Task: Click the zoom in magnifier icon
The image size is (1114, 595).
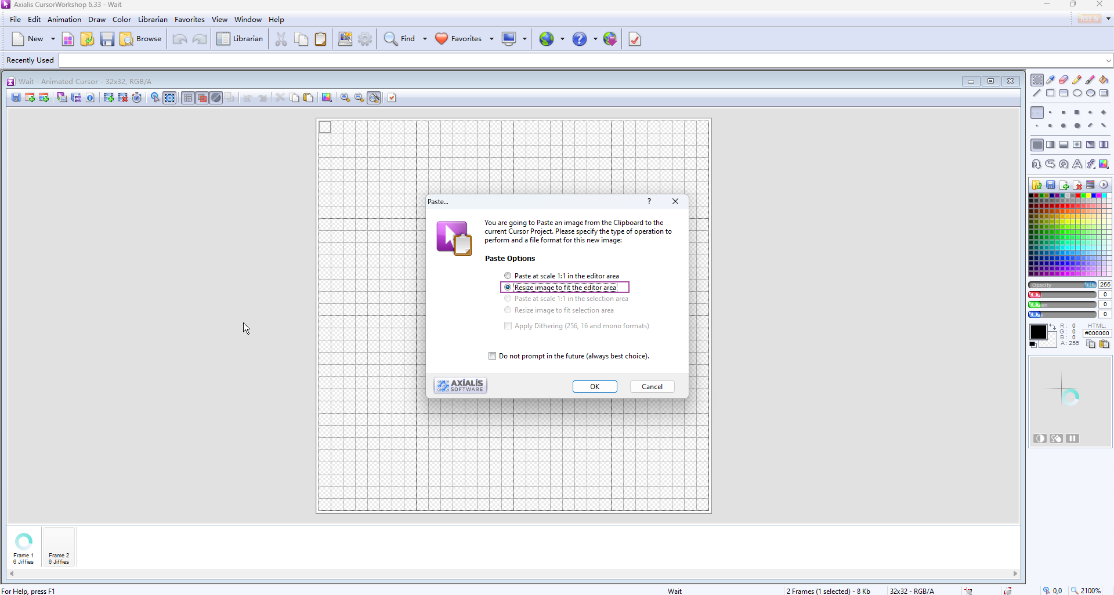Action: (345, 98)
